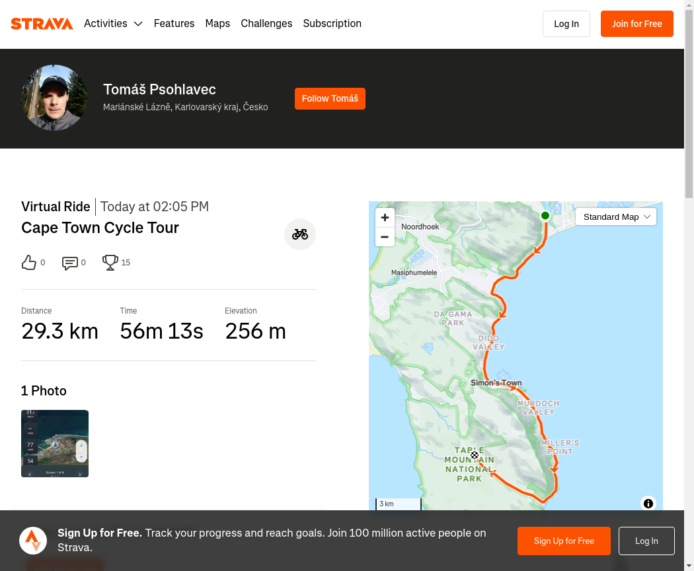694x571 pixels.
Task: Zoom out on the map with minus
Action: [x=385, y=237]
